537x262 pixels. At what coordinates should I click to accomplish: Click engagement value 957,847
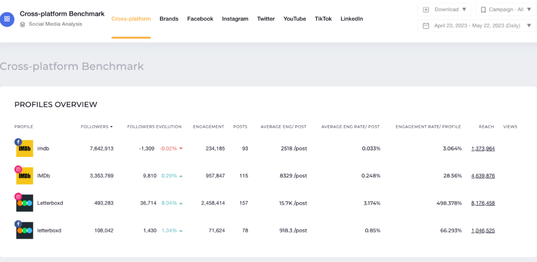pos(215,176)
